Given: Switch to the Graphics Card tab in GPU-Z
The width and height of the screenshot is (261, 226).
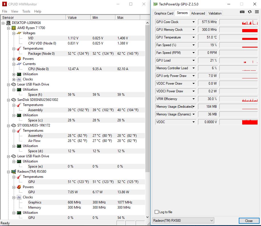Looking at the screenshot, I should pyautogui.click(x=164, y=13).
